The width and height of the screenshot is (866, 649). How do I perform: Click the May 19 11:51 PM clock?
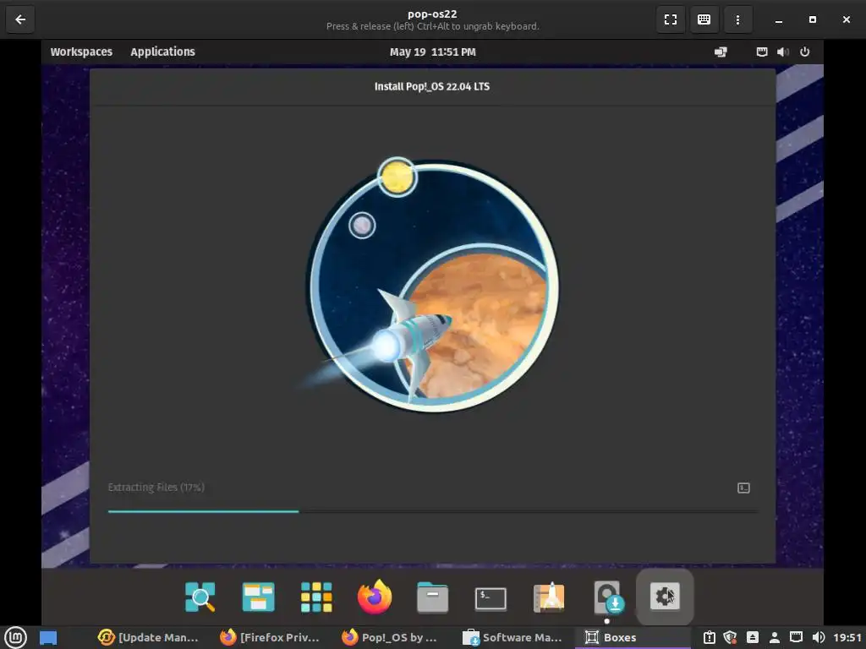(432, 52)
